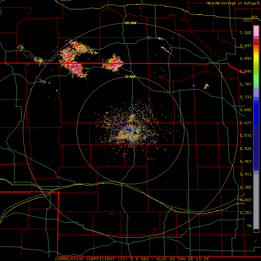Click the 0.253 scale value
The image size is (261, 261).
click(x=246, y=213)
